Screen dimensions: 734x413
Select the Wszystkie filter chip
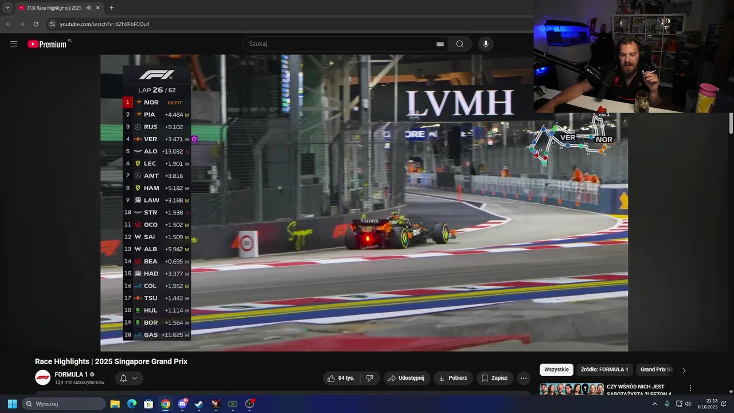[x=556, y=370]
